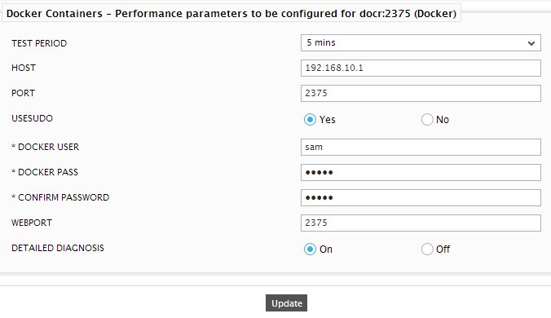
Task: Click the DOCKER USER label
Action: click(46, 147)
